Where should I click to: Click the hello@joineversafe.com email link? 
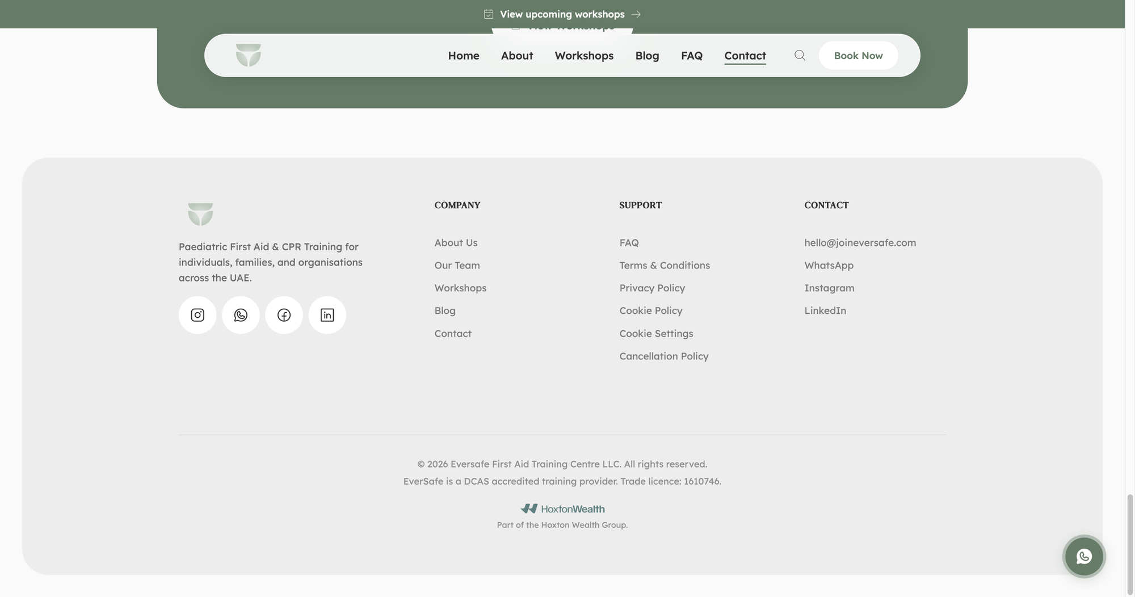tap(860, 243)
